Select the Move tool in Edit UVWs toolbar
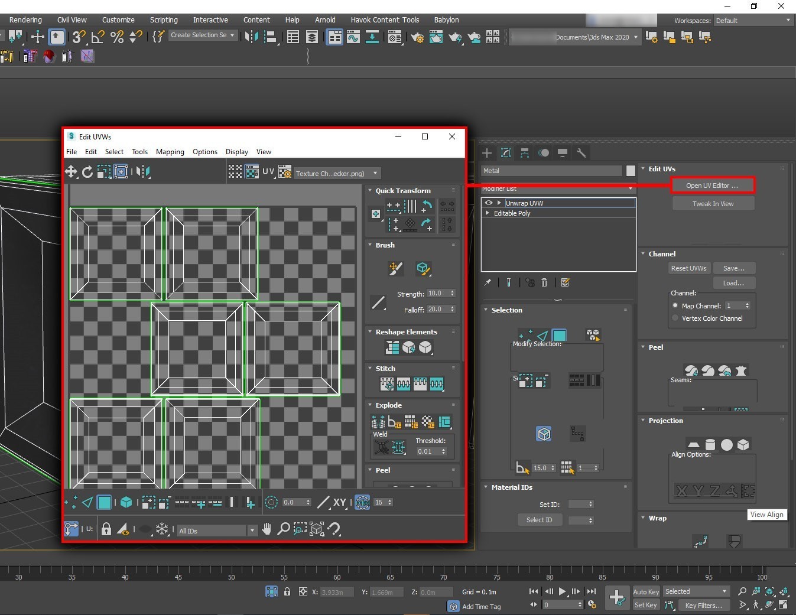Image resolution: width=796 pixels, height=615 pixels. click(71, 172)
